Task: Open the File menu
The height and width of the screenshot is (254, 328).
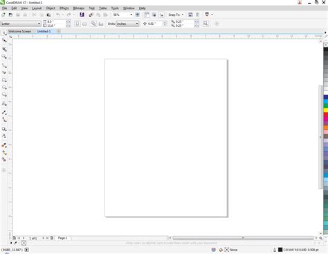Action: (x=4, y=8)
